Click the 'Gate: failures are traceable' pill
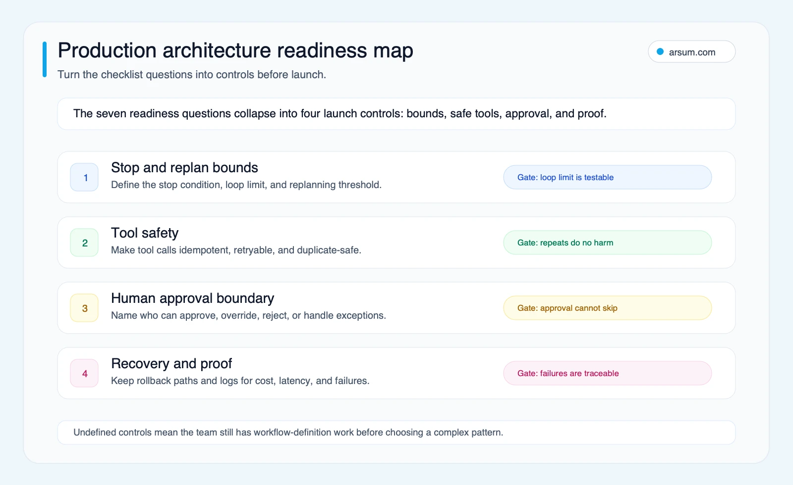This screenshot has width=793, height=485. (608, 373)
